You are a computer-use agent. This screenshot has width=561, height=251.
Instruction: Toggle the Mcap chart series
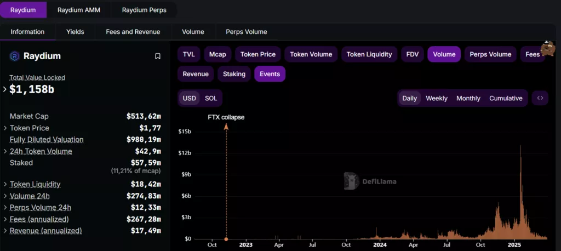217,54
